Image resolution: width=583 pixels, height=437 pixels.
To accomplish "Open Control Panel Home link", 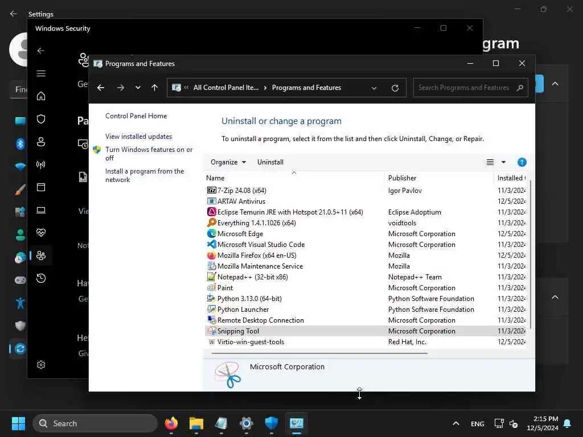I will point(136,116).
